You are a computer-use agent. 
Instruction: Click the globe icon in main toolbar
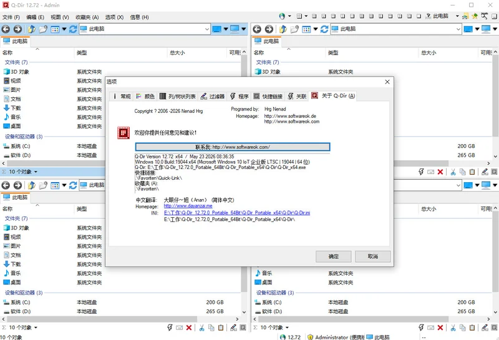[282, 16]
